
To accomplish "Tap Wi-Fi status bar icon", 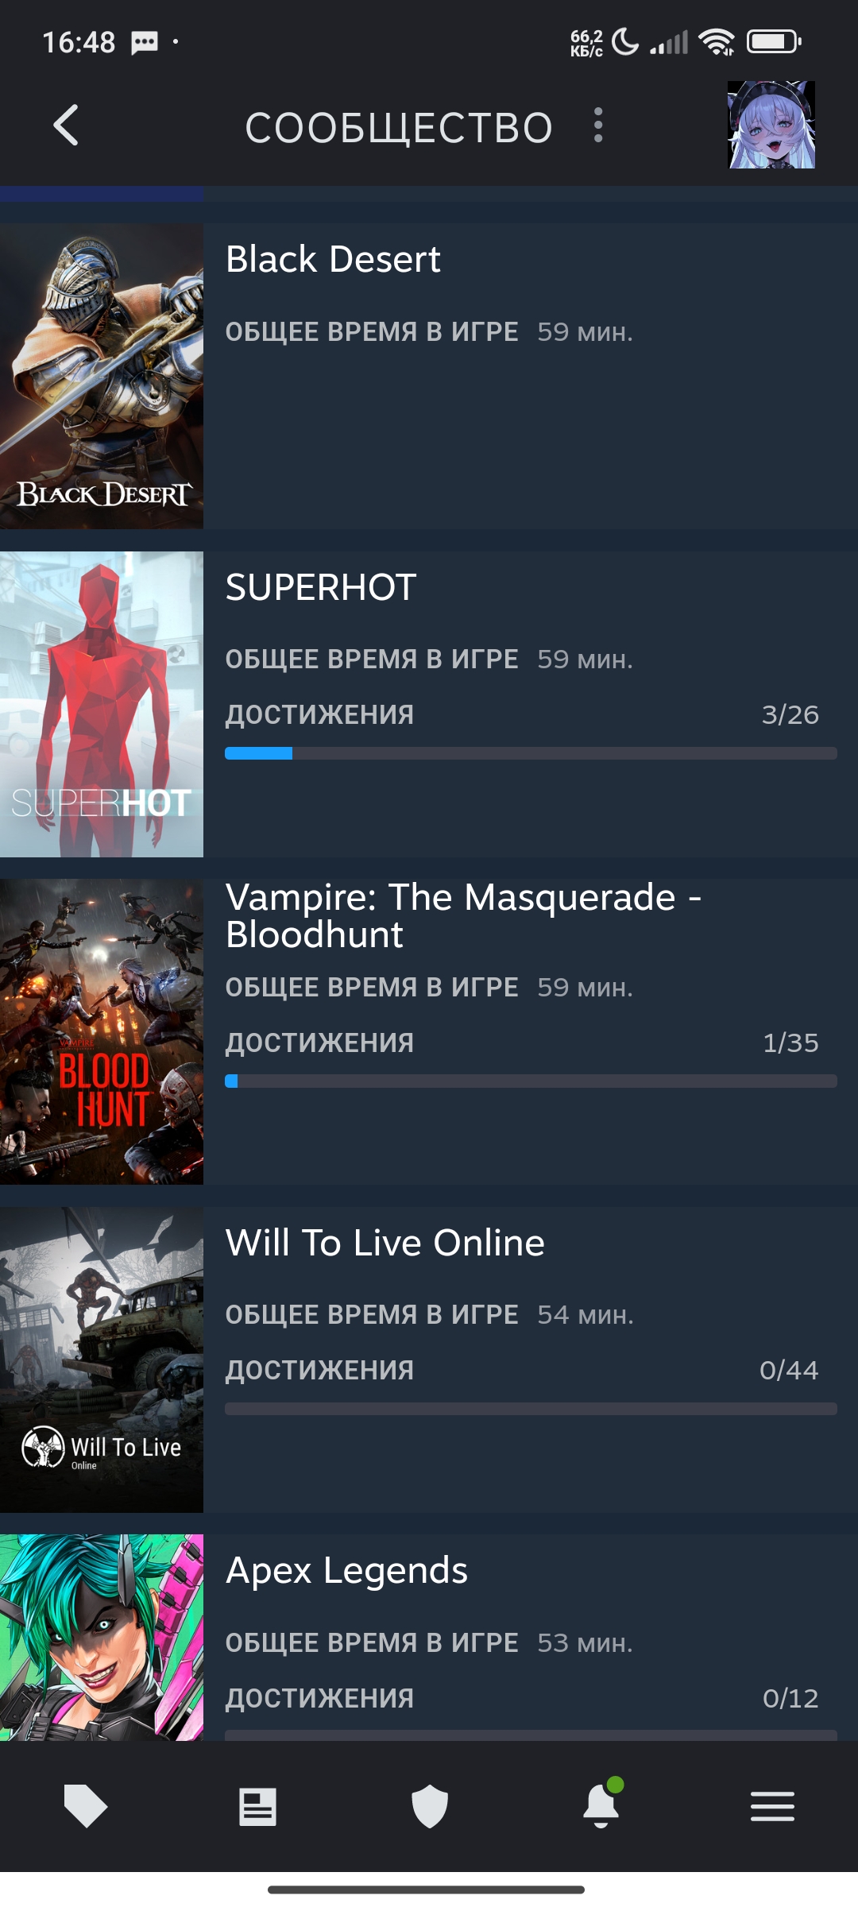I will pos(717,41).
